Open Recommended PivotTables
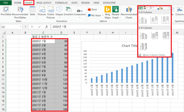This screenshot has width=184, height=112. pos(20,13)
